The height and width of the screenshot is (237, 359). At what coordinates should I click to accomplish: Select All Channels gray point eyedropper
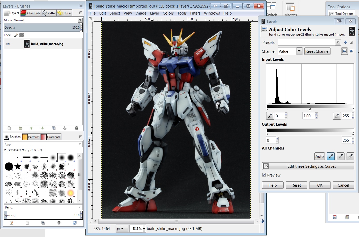pyautogui.click(x=341, y=156)
